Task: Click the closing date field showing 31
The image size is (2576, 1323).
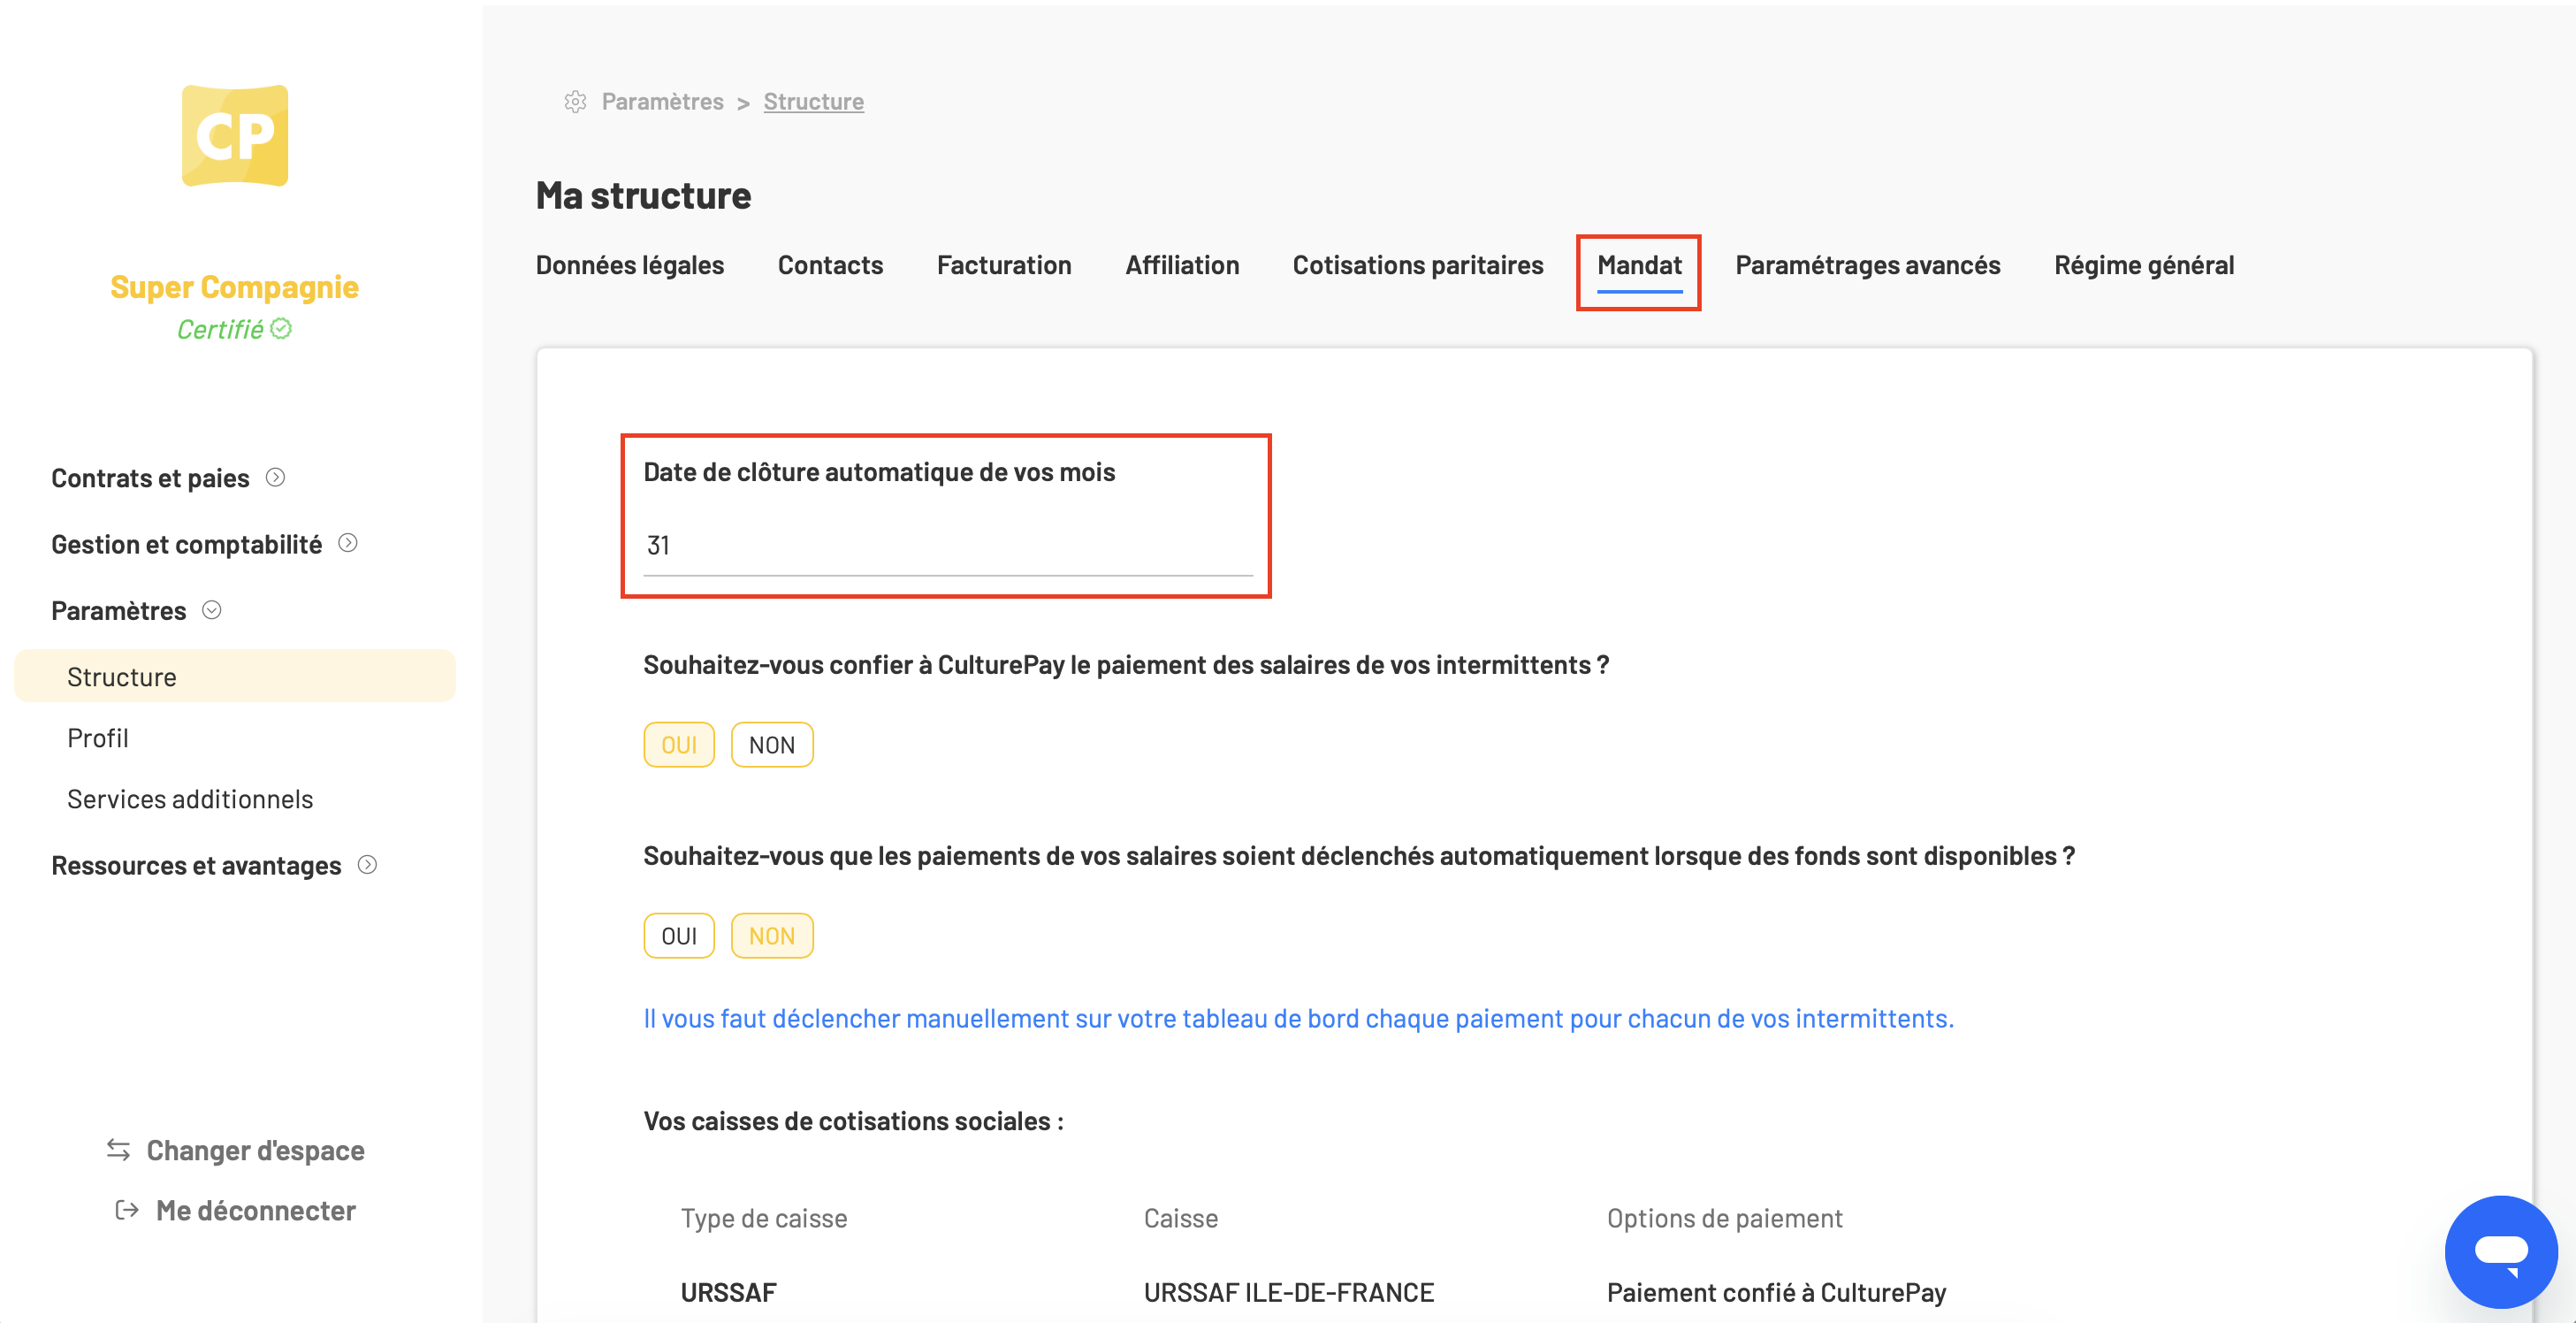Action: [x=947, y=547]
